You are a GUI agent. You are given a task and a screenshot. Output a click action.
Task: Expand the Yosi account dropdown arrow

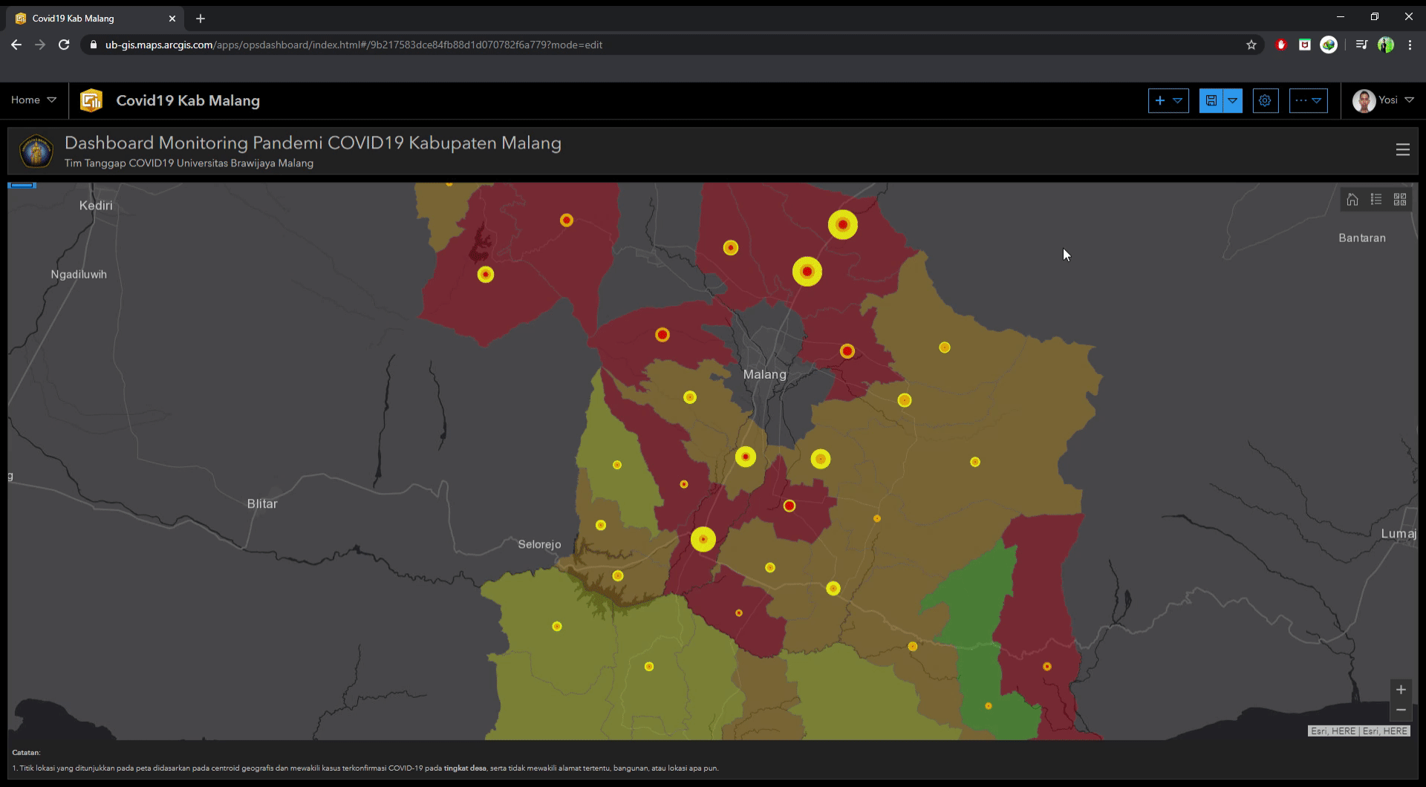click(x=1409, y=100)
